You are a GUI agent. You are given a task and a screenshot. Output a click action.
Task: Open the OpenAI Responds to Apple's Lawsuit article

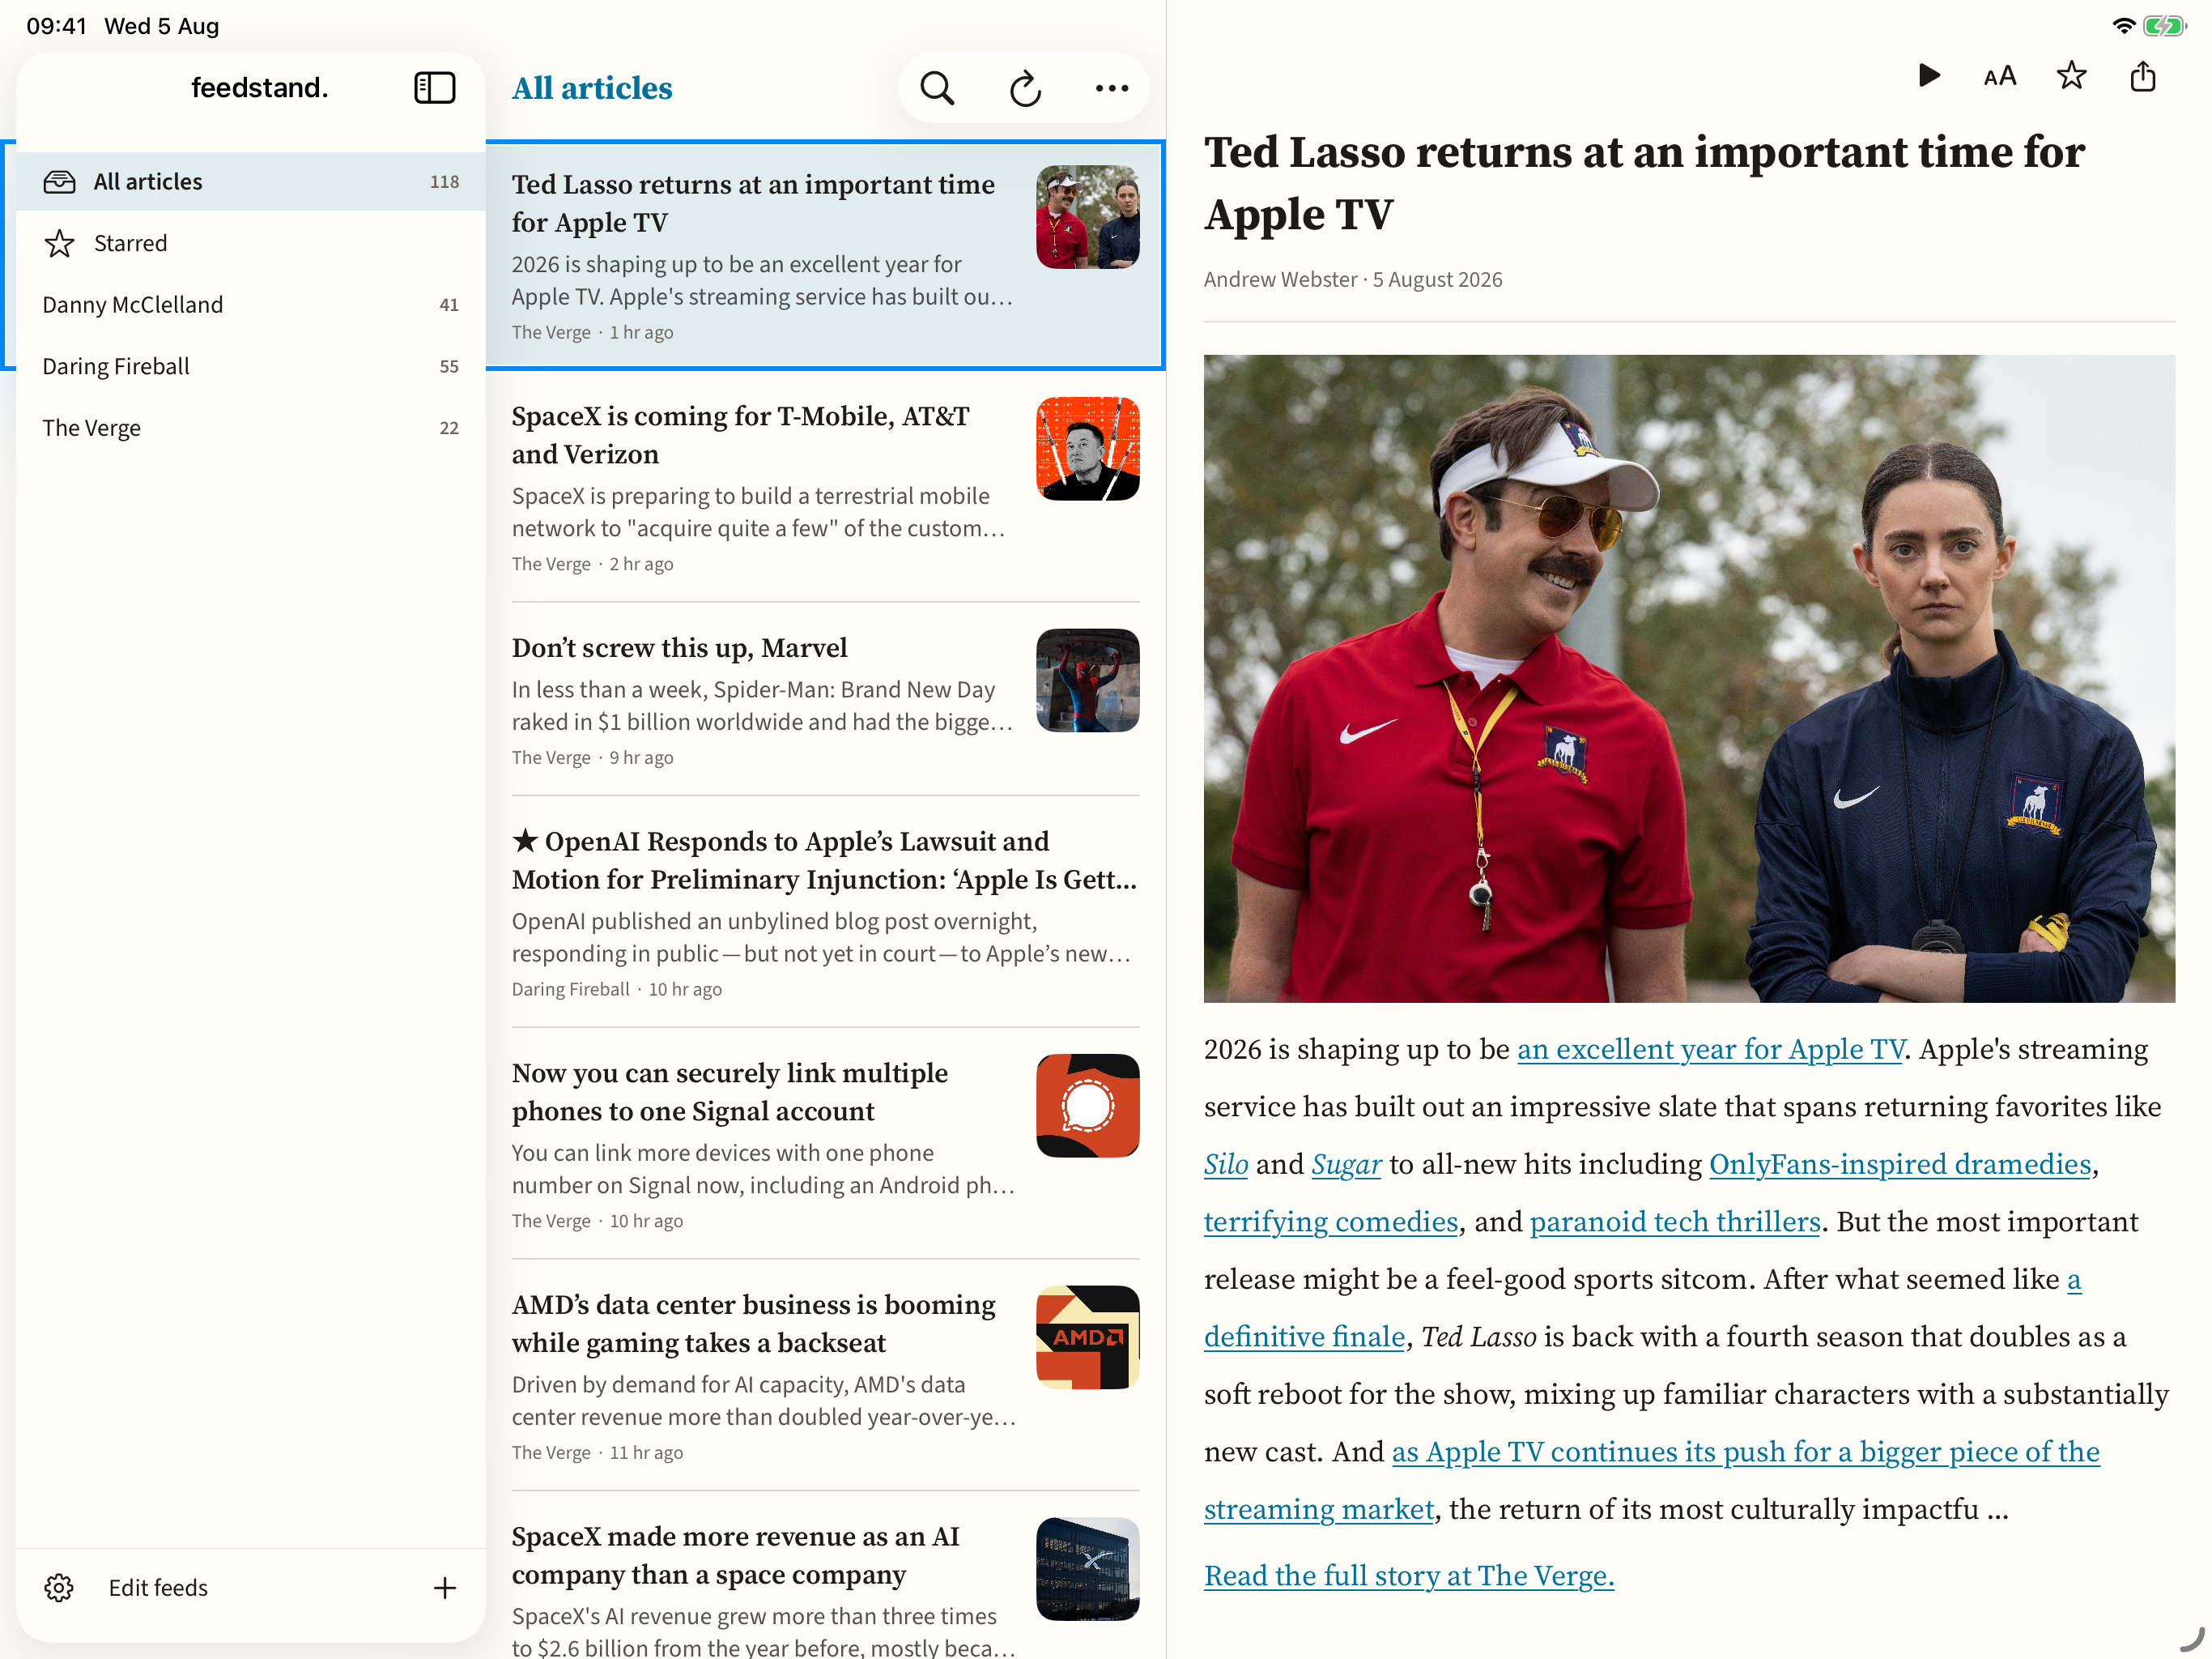click(x=825, y=911)
